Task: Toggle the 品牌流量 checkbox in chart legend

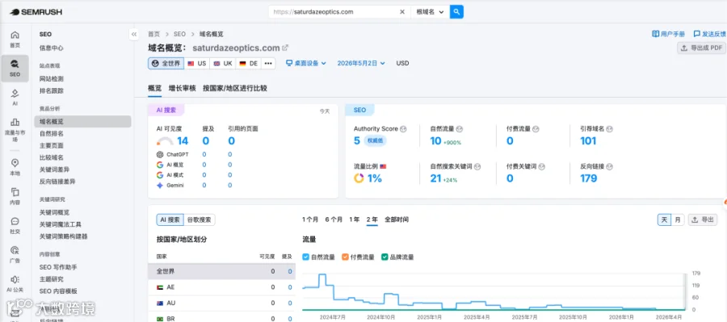Action: pos(384,257)
